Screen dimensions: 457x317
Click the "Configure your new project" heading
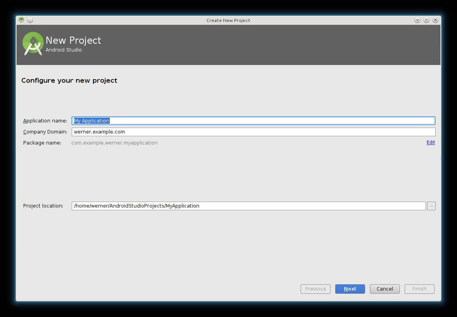[69, 80]
